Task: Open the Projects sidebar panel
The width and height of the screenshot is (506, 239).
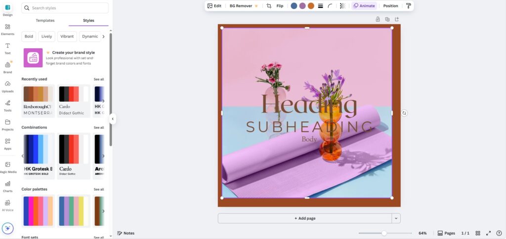Action: tap(7, 125)
